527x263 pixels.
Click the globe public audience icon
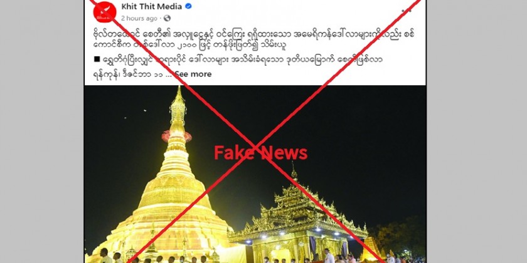coord(167,18)
